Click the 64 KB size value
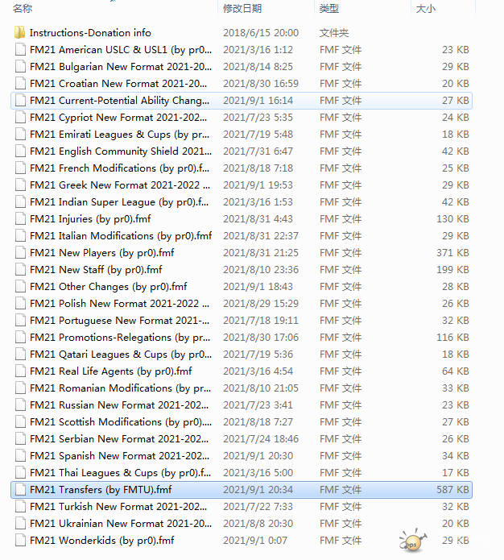The width and height of the screenshot is (504, 560). click(x=456, y=371)
